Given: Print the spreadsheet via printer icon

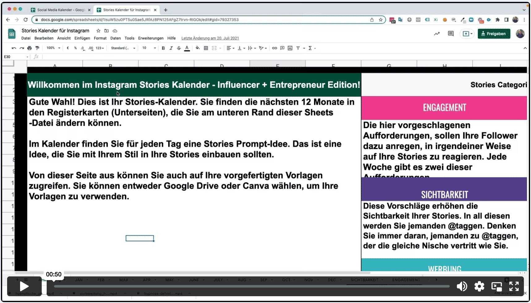Looking at the screenshot, I should (29, 48).
